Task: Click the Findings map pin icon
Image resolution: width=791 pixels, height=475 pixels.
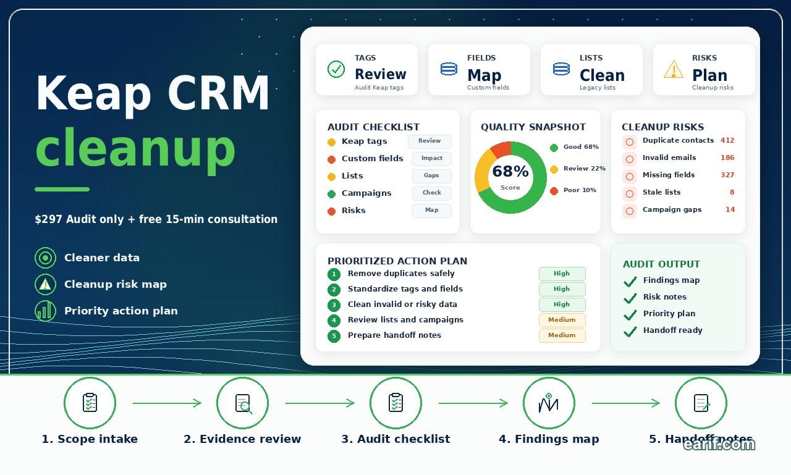Action: (549, 403)
